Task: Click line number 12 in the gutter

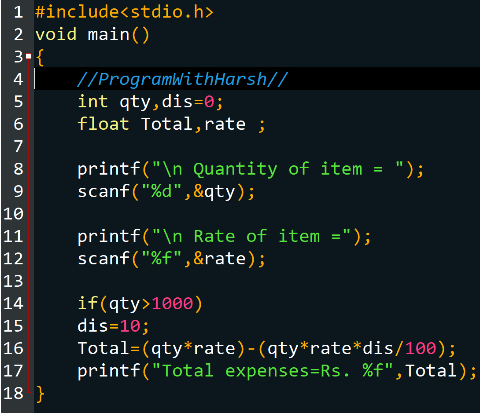Action: 14,259
